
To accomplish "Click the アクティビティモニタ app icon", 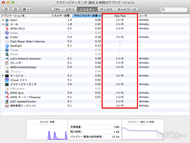I will [7, 84].
